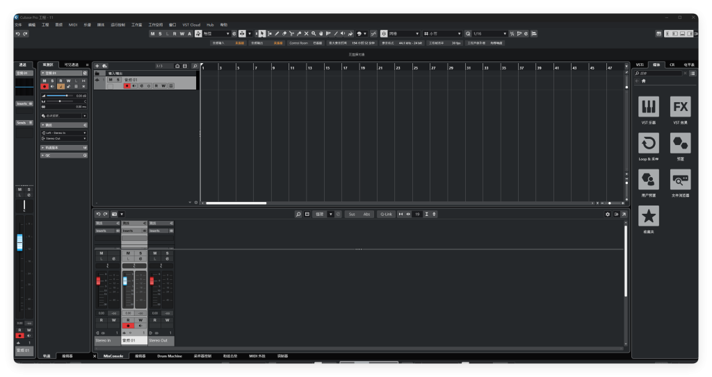
Task: Click the MixConsole search magnifier icon
Action: coord(298,214)
